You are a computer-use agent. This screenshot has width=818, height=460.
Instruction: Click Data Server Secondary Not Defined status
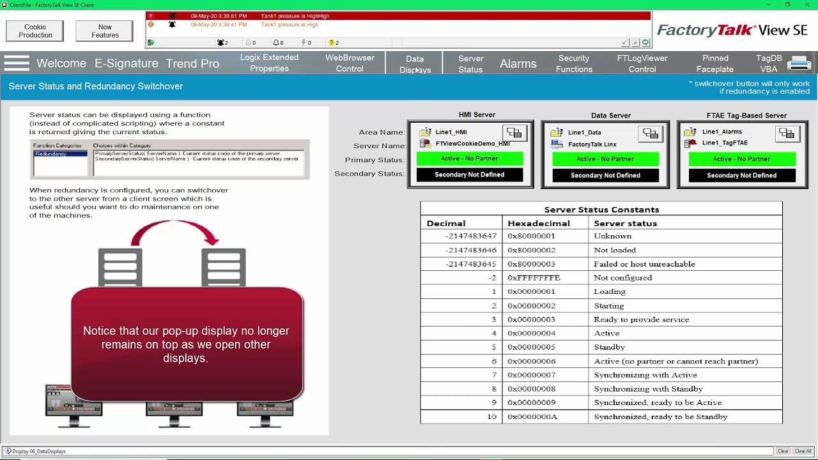[605, 175]
